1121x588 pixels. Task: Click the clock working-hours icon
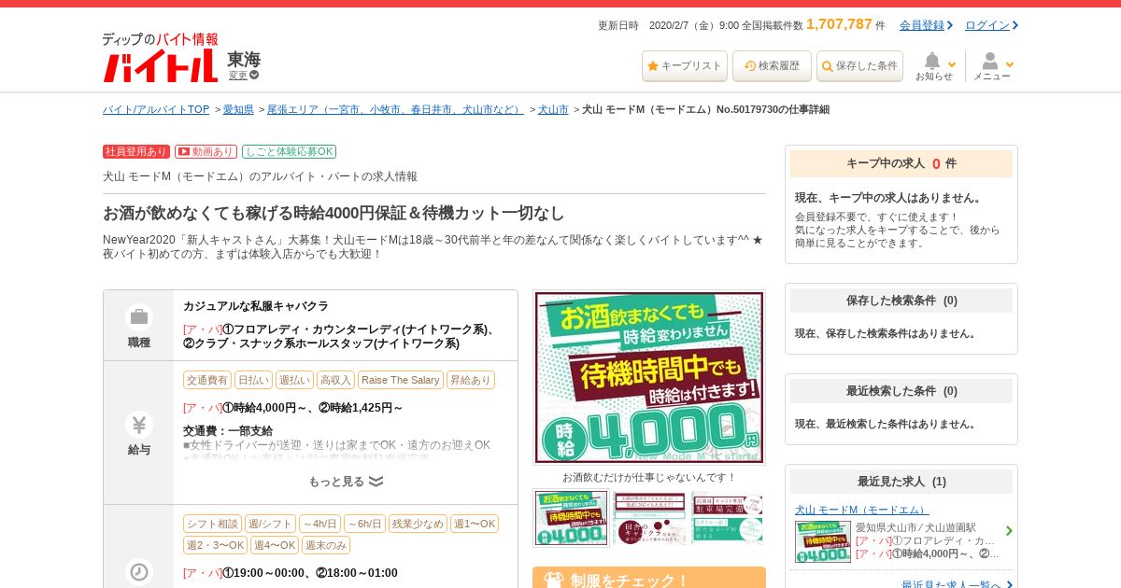pyautogui.click(x=139, y=572)
